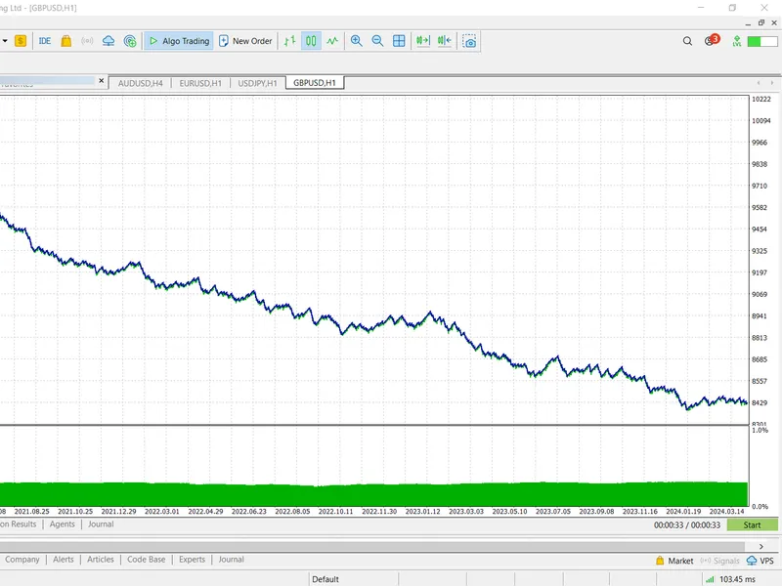Click the horizontal scrollbar track above the toolbox tabs
Viewport: 782px width, 586px height.
374,547
